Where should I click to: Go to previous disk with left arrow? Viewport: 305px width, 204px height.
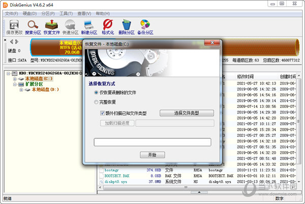pyautogui.click(x=12, y=42)
